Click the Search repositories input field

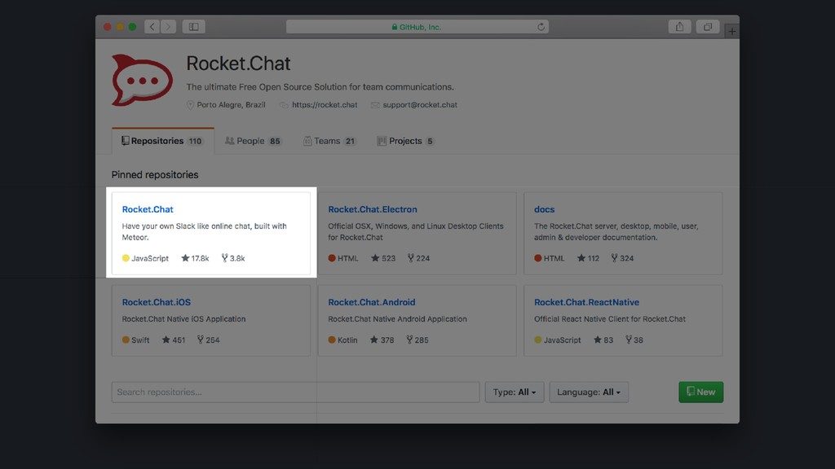click(295, 392)
